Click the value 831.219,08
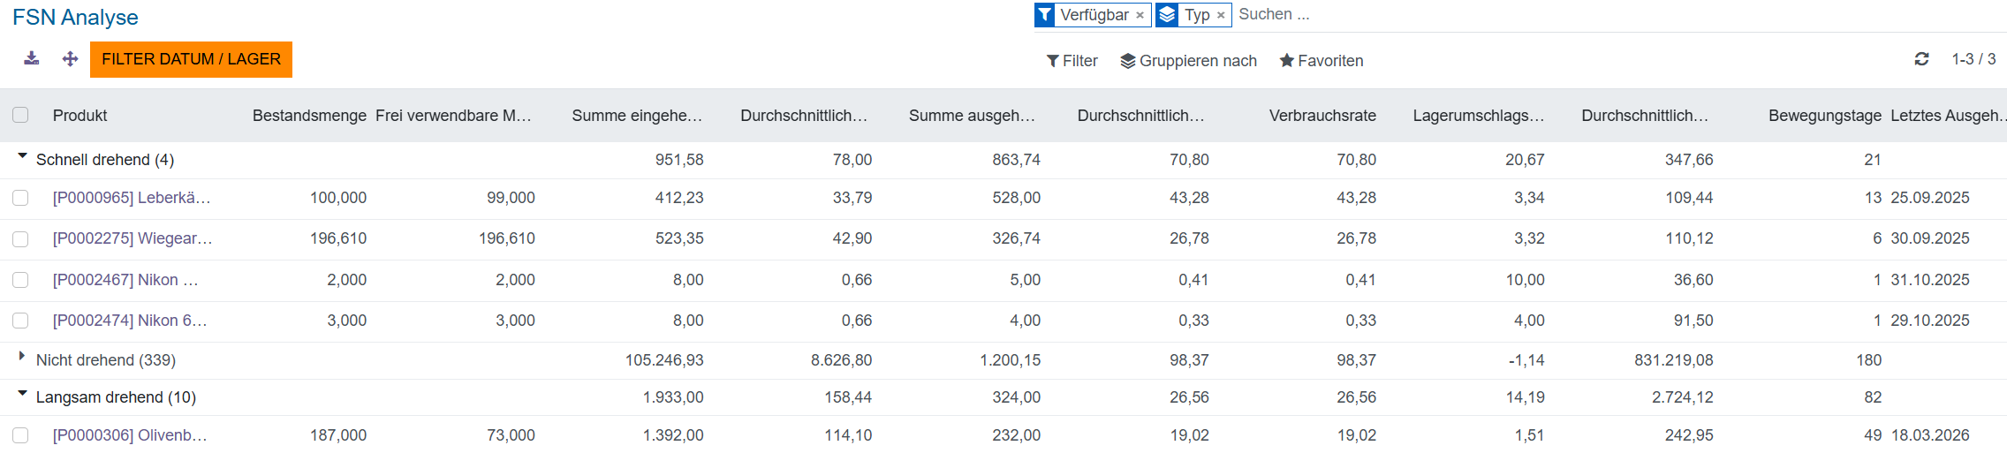This screenshot has width=2007, height=453. click(1674, 360)
